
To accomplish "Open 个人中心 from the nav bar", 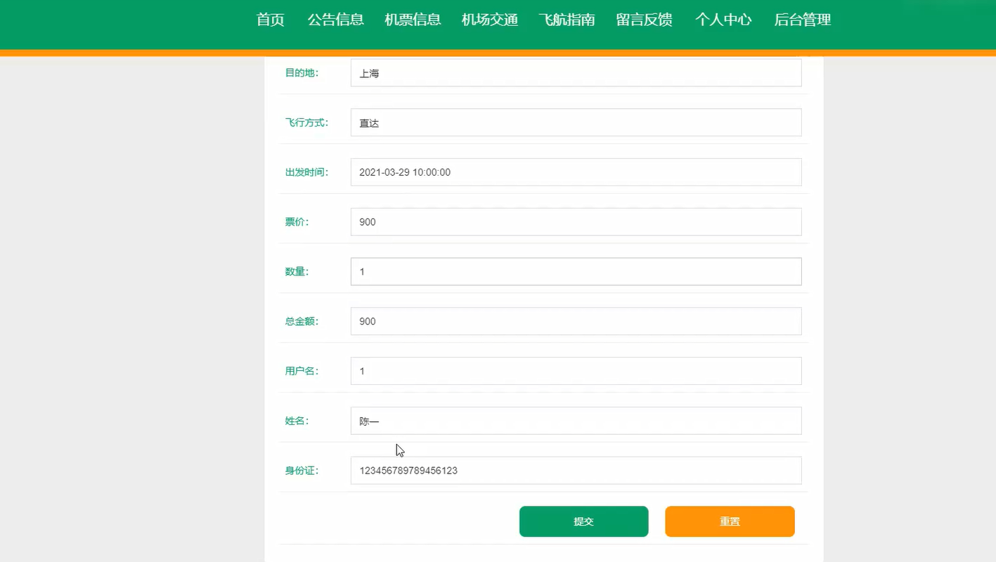I will tap(723, 20).
